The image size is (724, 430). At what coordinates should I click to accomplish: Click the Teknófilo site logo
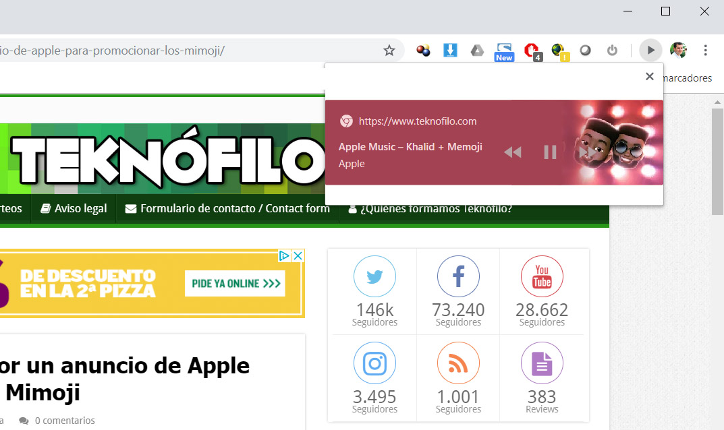pyautogui.click(x=169, y=157)
